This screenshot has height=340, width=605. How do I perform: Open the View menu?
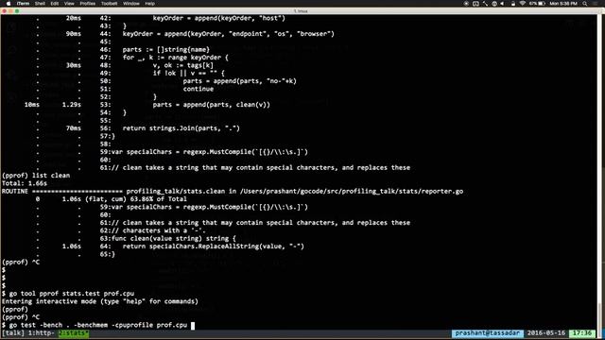(x=69, y=4)
